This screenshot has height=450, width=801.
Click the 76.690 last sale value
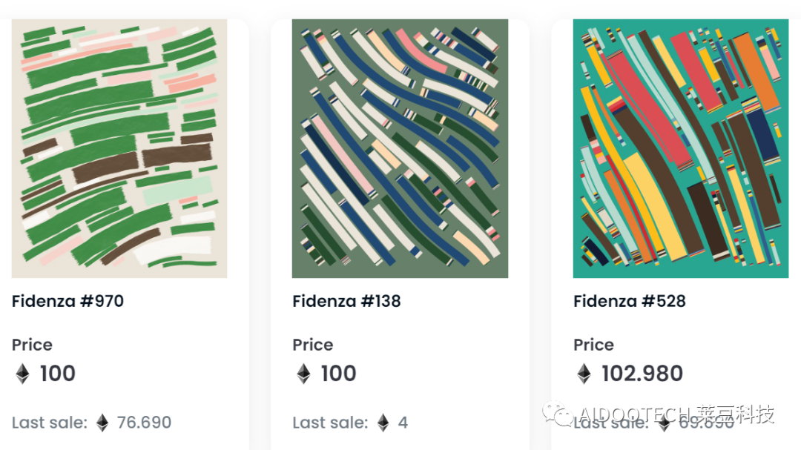[x=144, y=423]
